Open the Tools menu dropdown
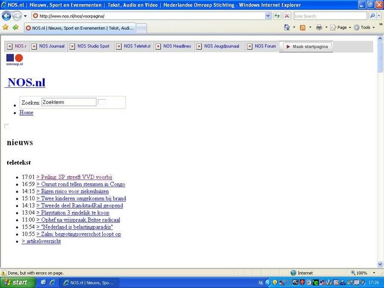Screen dimensions: 384x288 click(365, 27)
